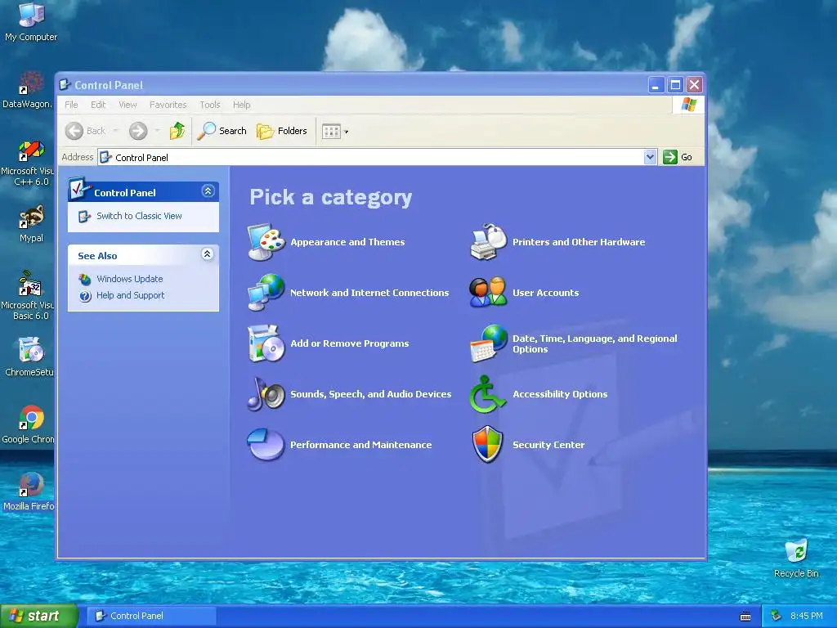The width and height of the screenshot is (837, 628).
Task: Open Help and Support link
Action: click(x=130, y=295)
